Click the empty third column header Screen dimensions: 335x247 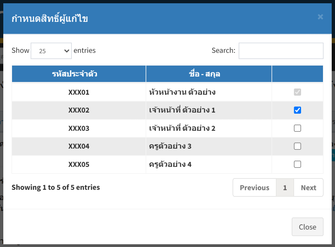click(297, 74)
